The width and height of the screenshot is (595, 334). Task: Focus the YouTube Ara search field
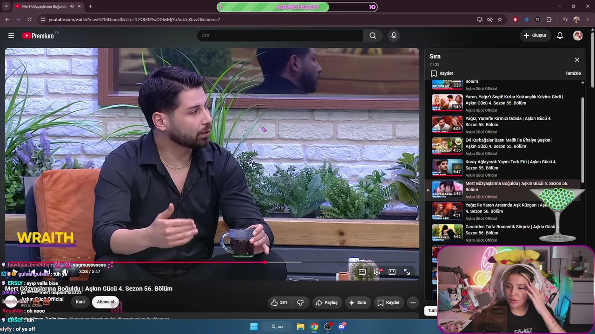click(280, 36)
